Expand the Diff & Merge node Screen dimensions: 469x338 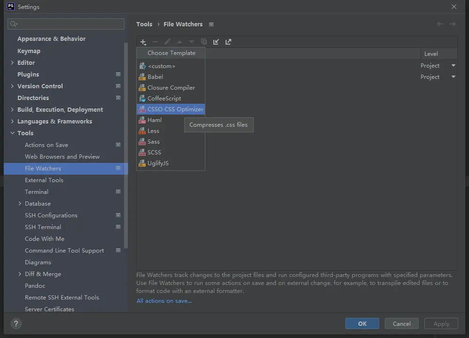point(20,274)
